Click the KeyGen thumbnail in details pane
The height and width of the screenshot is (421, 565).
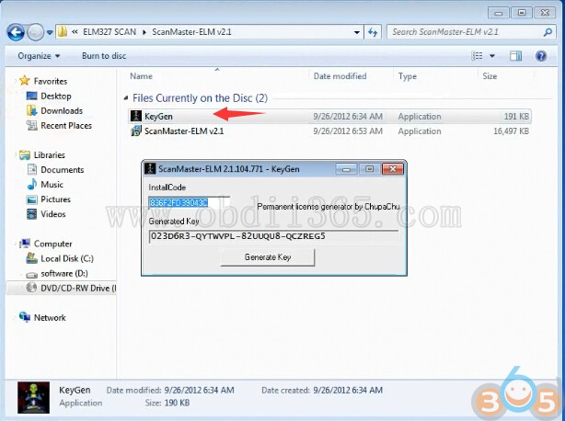tap(33, 397)
